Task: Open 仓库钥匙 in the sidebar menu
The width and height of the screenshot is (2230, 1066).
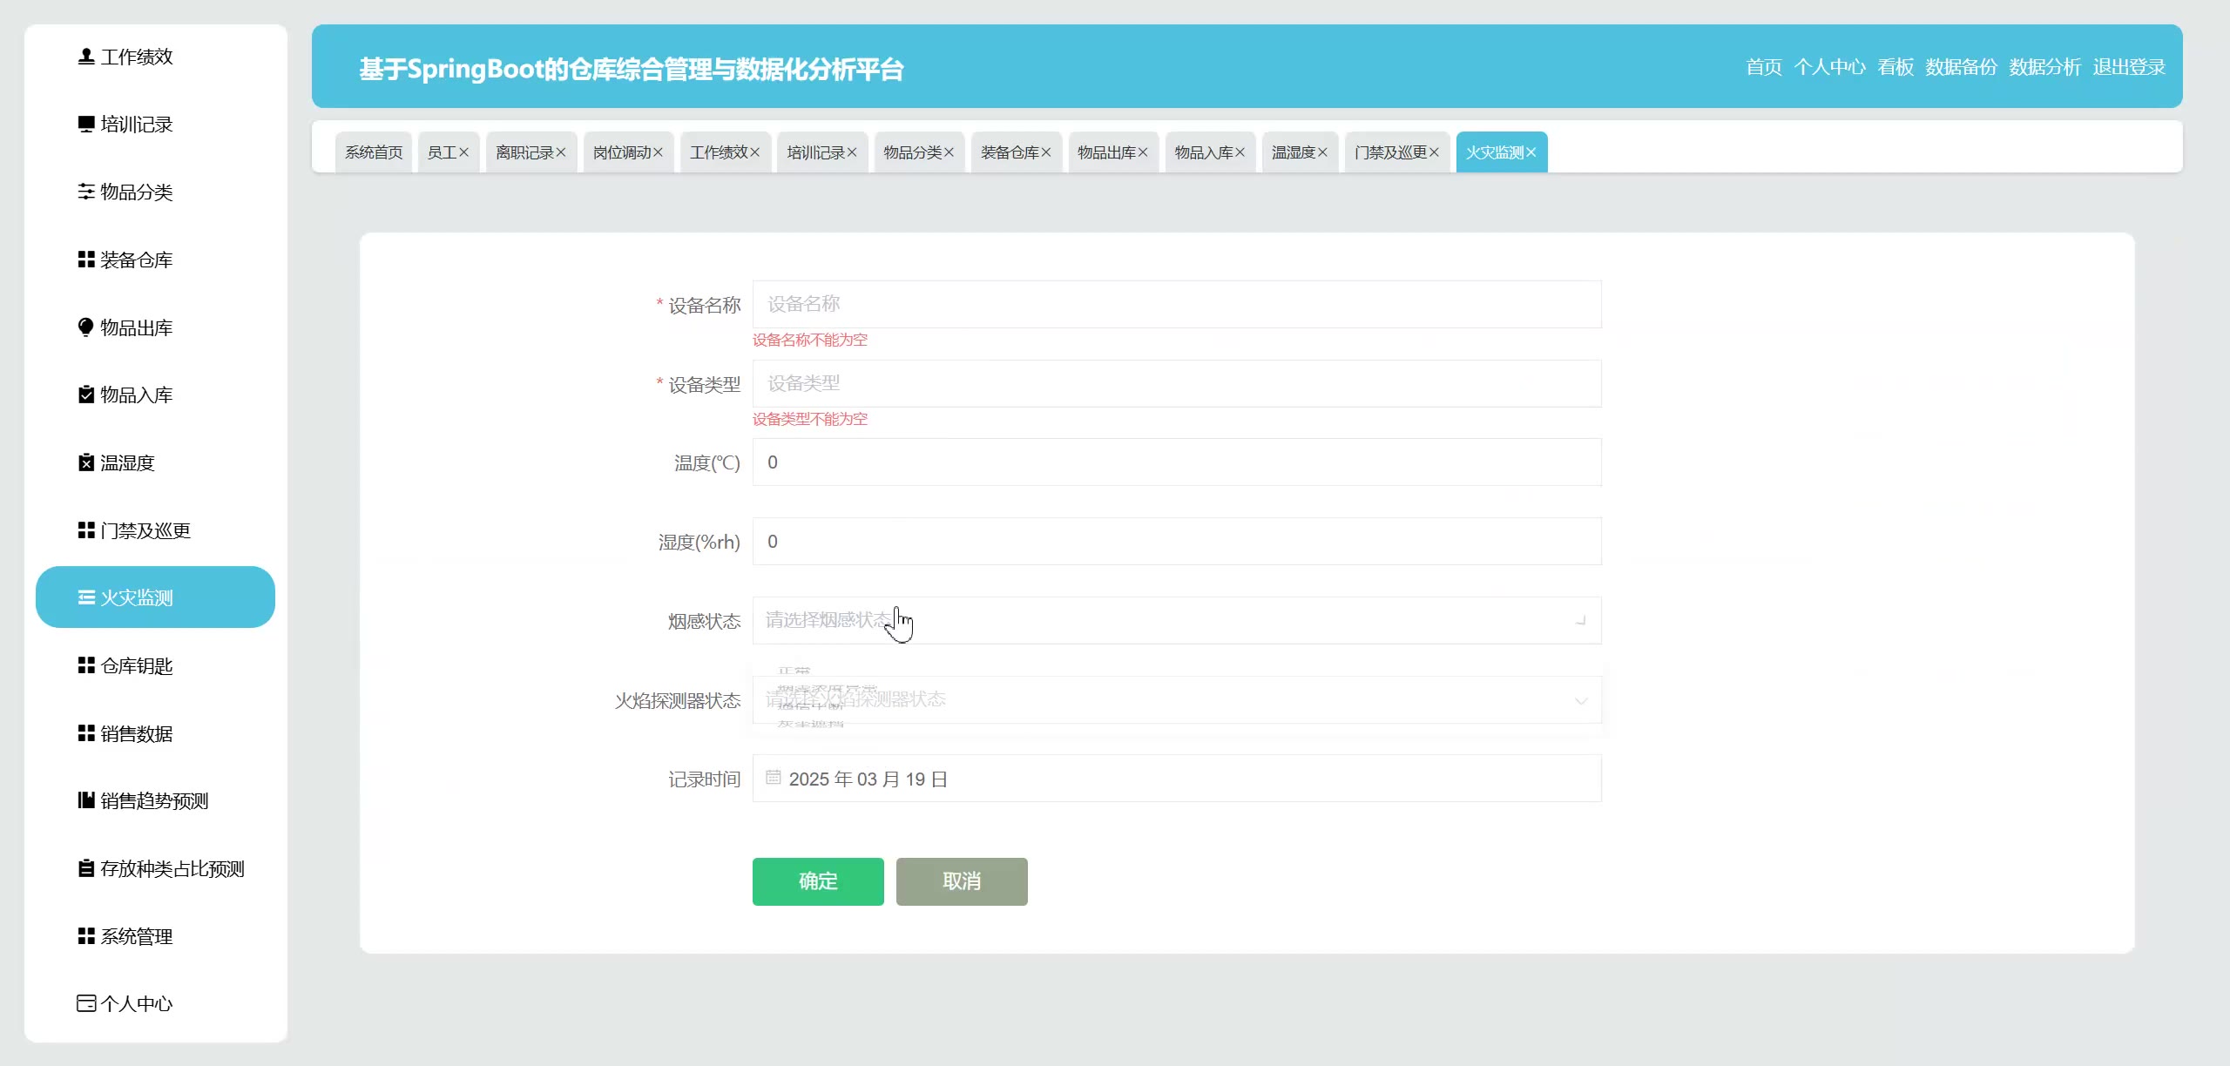Action: [137, 666]
